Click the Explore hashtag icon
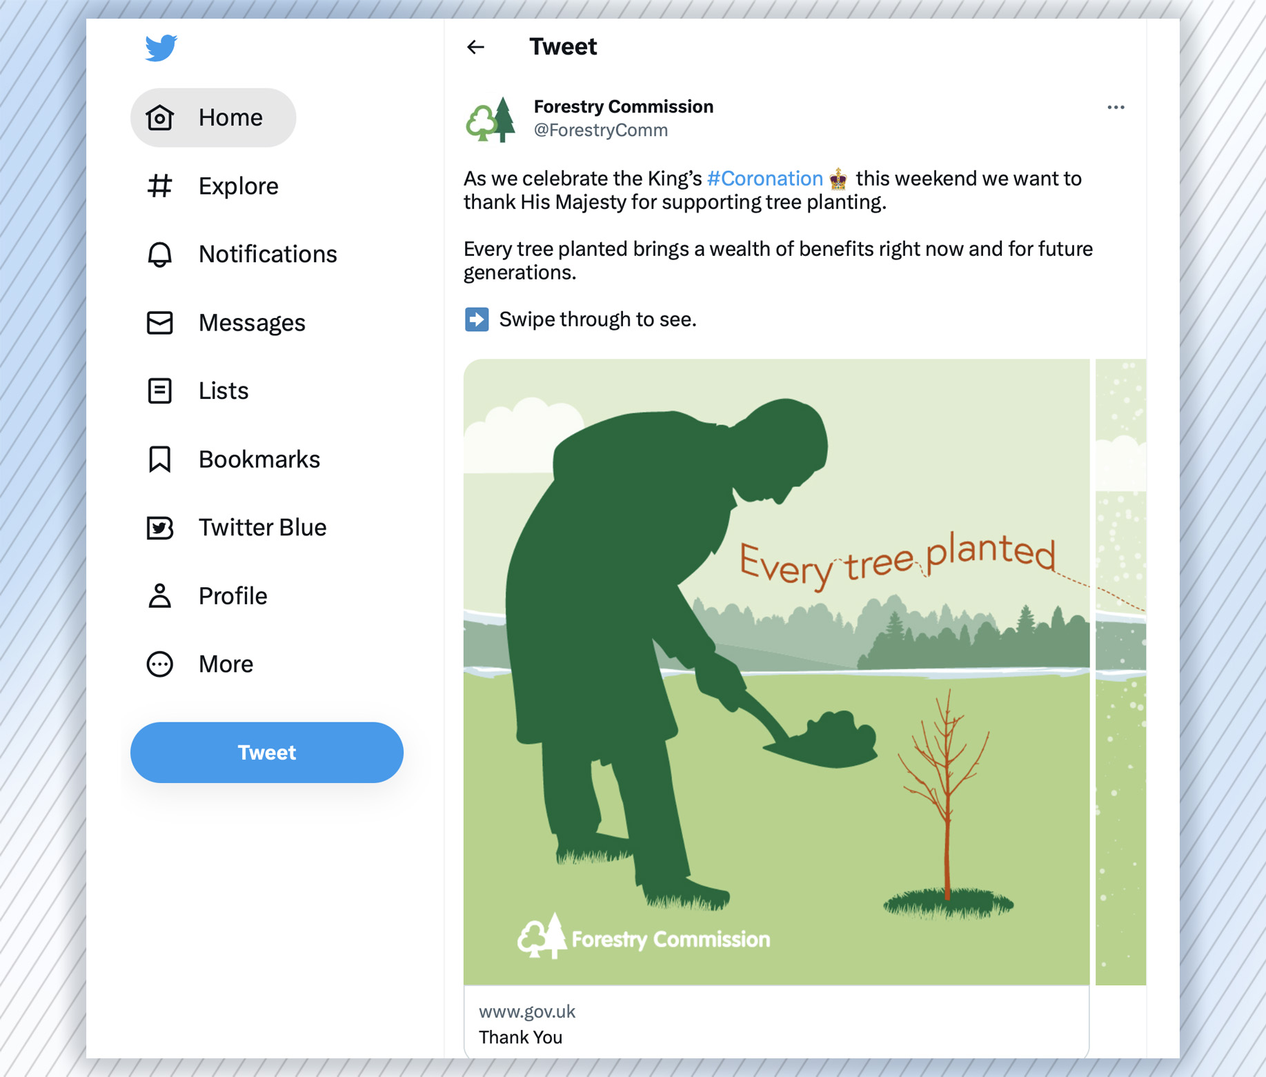1266x1077 pixels. 159,186
